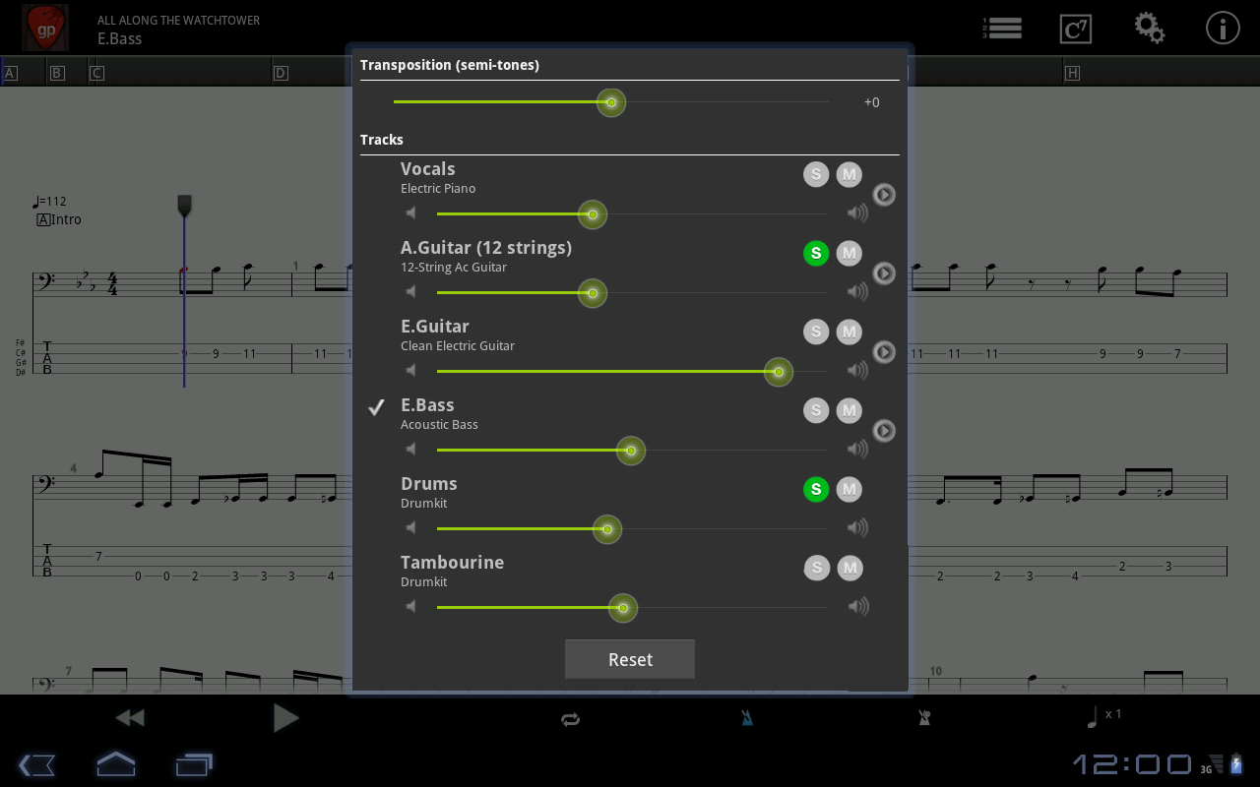Toggle the loop icon
The image size is (1260, 787).
coord(570,719)
